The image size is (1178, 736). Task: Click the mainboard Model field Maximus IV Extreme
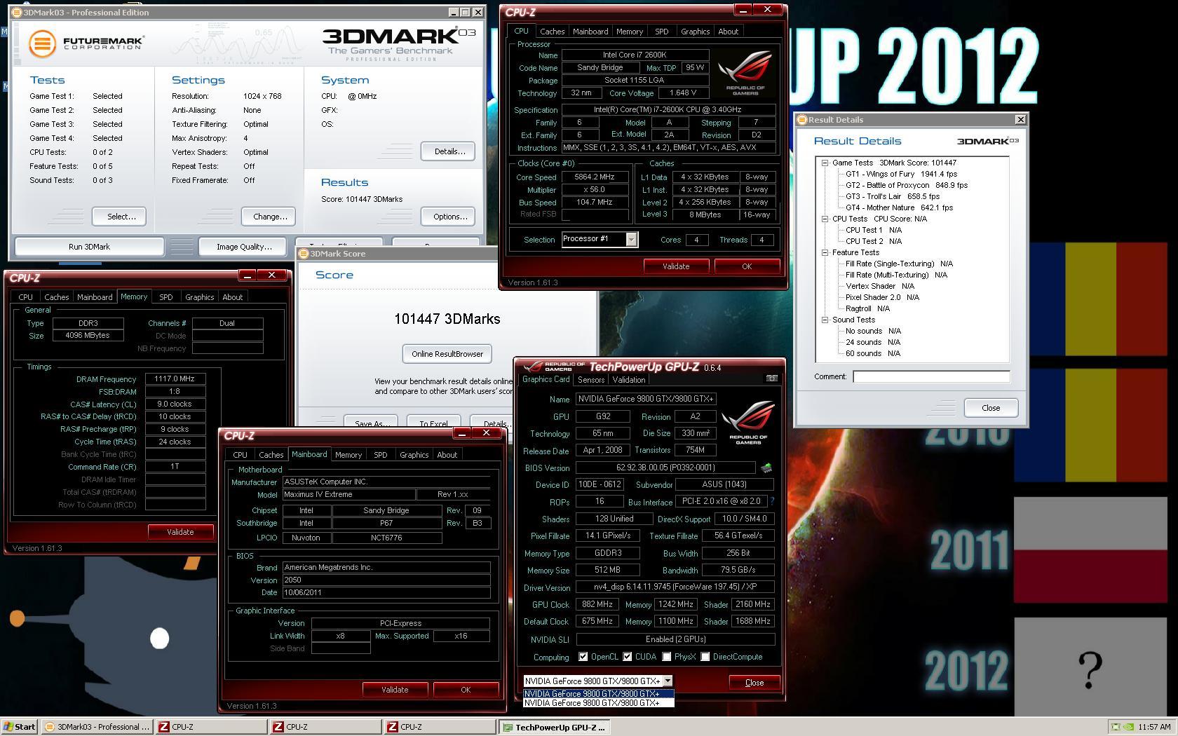pos(348,494)
